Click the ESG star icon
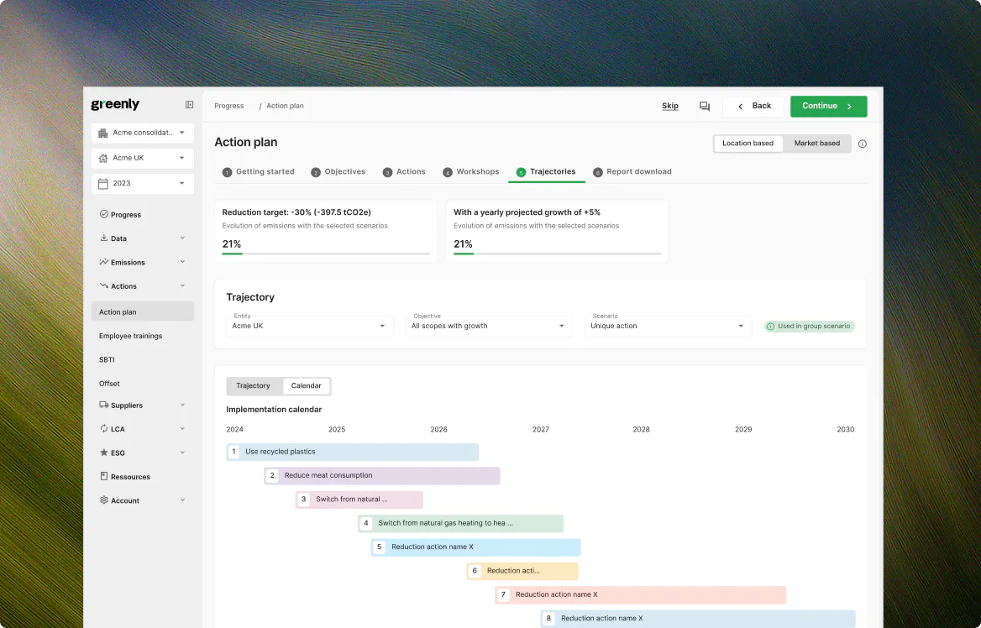Image resolution: width=981 pixels, height=628 pixels. (104, 453)
